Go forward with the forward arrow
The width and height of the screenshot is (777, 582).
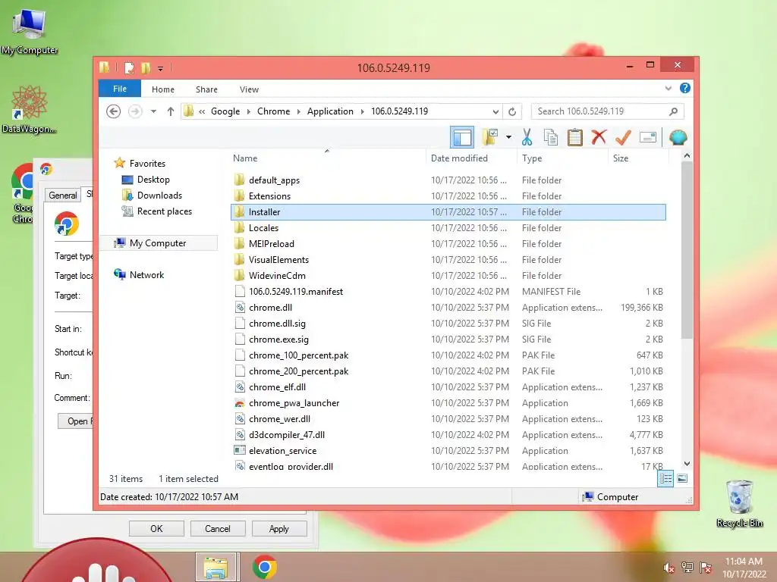(135, 111)
